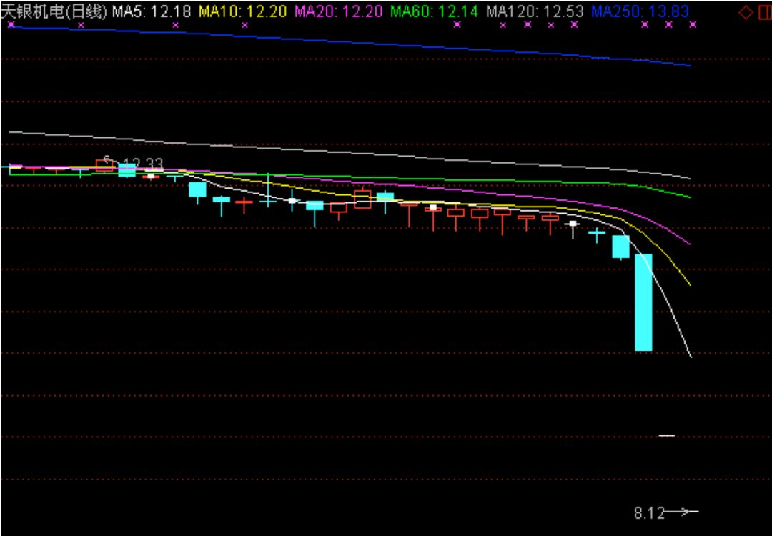The width and height of the screenshot is (772, 536).
Task: Click the red diamond icon at top right
Action: (x=746, y=11)
